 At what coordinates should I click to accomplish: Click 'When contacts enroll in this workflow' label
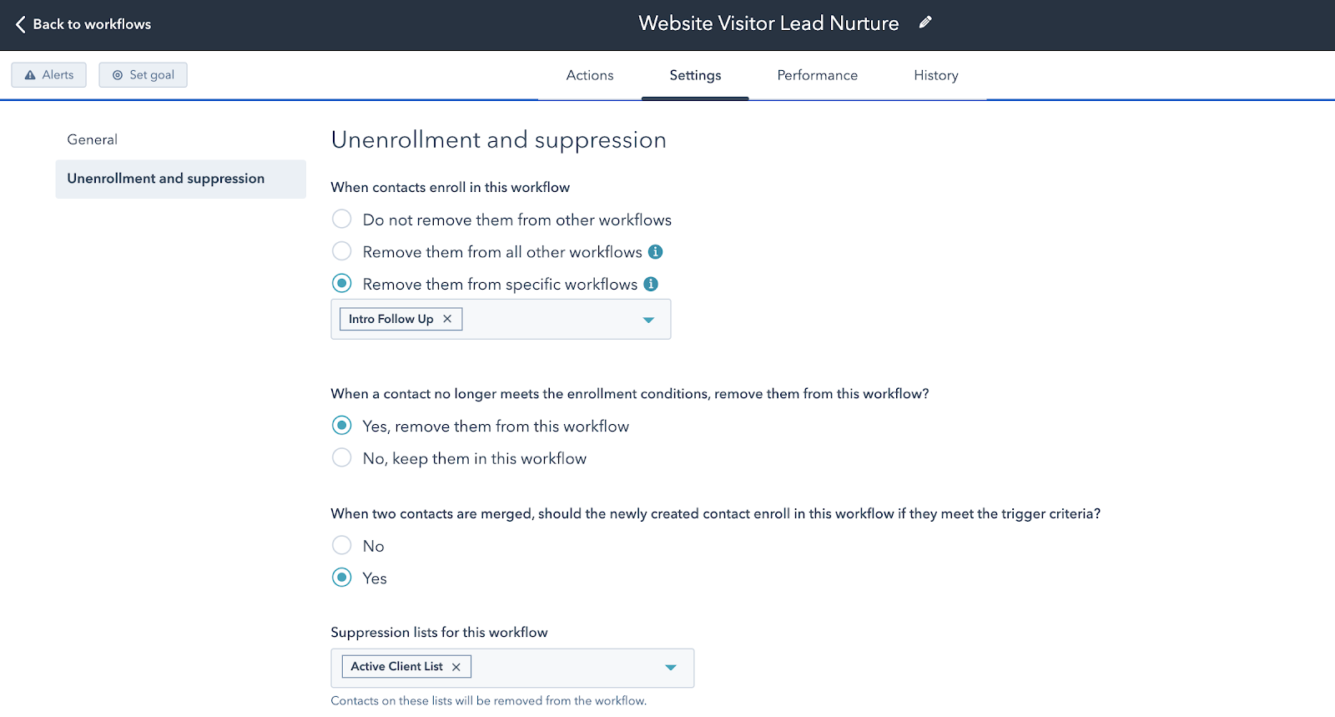(451, 188)
